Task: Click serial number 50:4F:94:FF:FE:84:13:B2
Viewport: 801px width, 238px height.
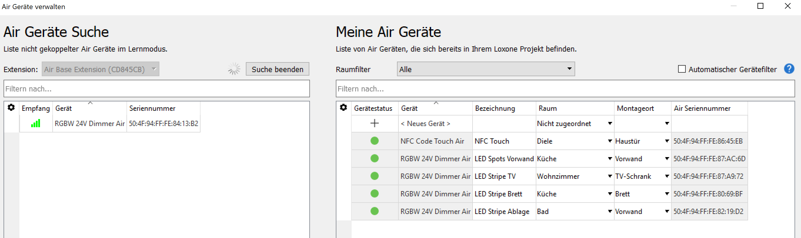Action: [163, 123]
